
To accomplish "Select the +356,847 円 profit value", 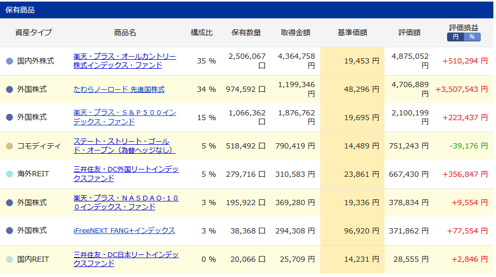I will [x=465, y=174].
